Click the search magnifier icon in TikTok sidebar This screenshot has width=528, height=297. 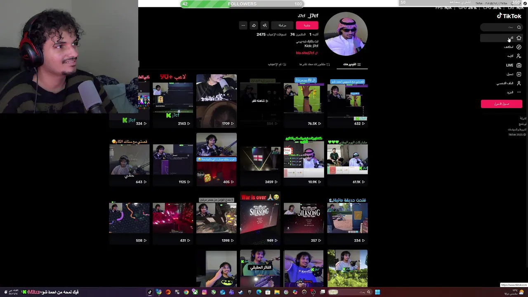[519, 27]
